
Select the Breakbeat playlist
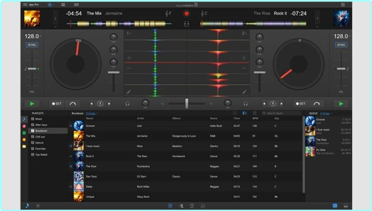(x=48, y=131)
